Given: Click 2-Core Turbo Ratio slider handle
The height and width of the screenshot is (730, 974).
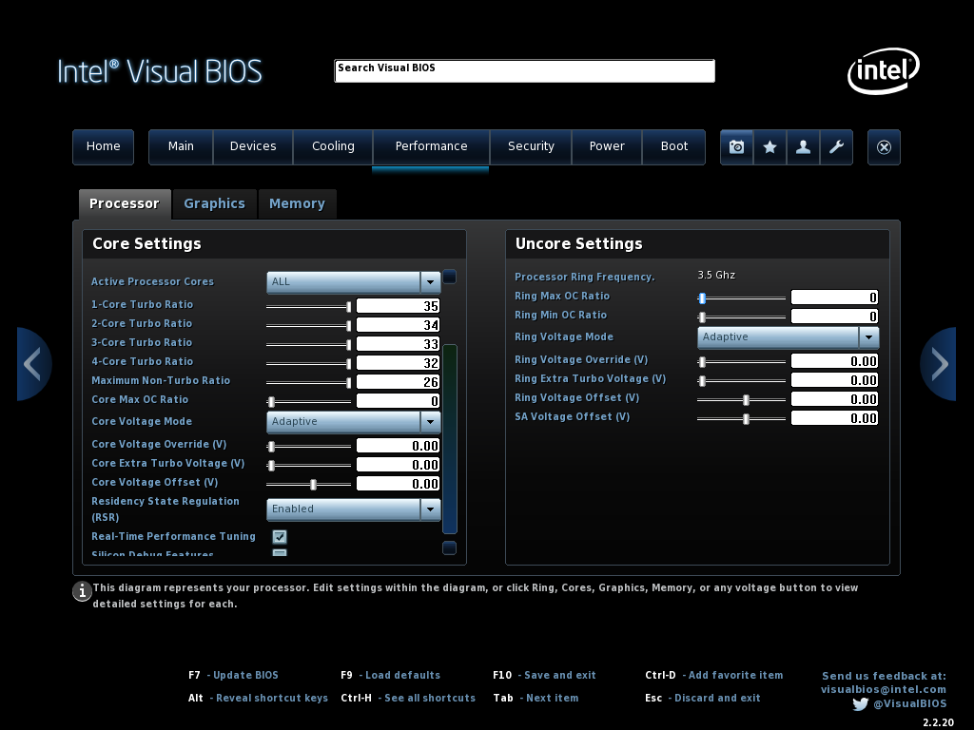Looking at the screenshot, I should (x=348, y=326).
